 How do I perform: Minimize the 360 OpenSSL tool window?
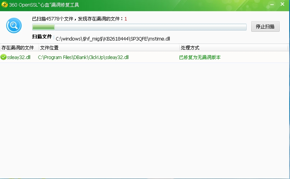pos(272,4)
